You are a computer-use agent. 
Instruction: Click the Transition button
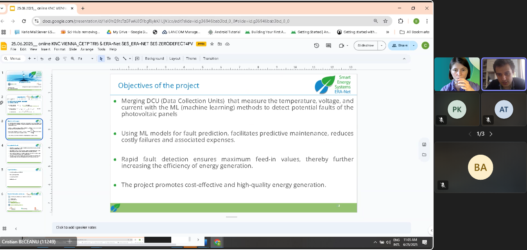[x=211, y=59]
